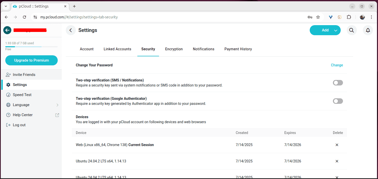Click Expires date of Web Current Session row
Screen dimensions: 378x179
coord(293,145)
